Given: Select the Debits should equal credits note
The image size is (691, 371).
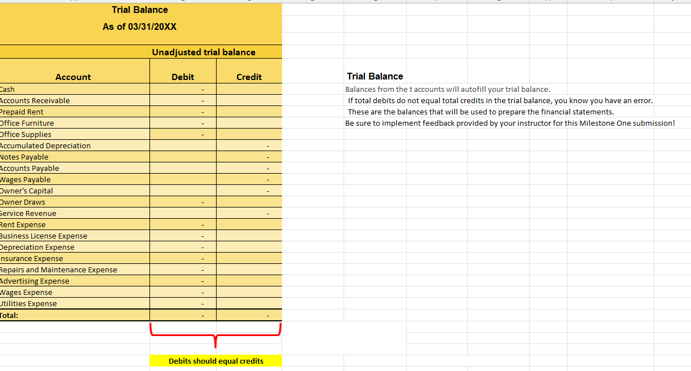Looking at the screenshot, I should [215, 361].
